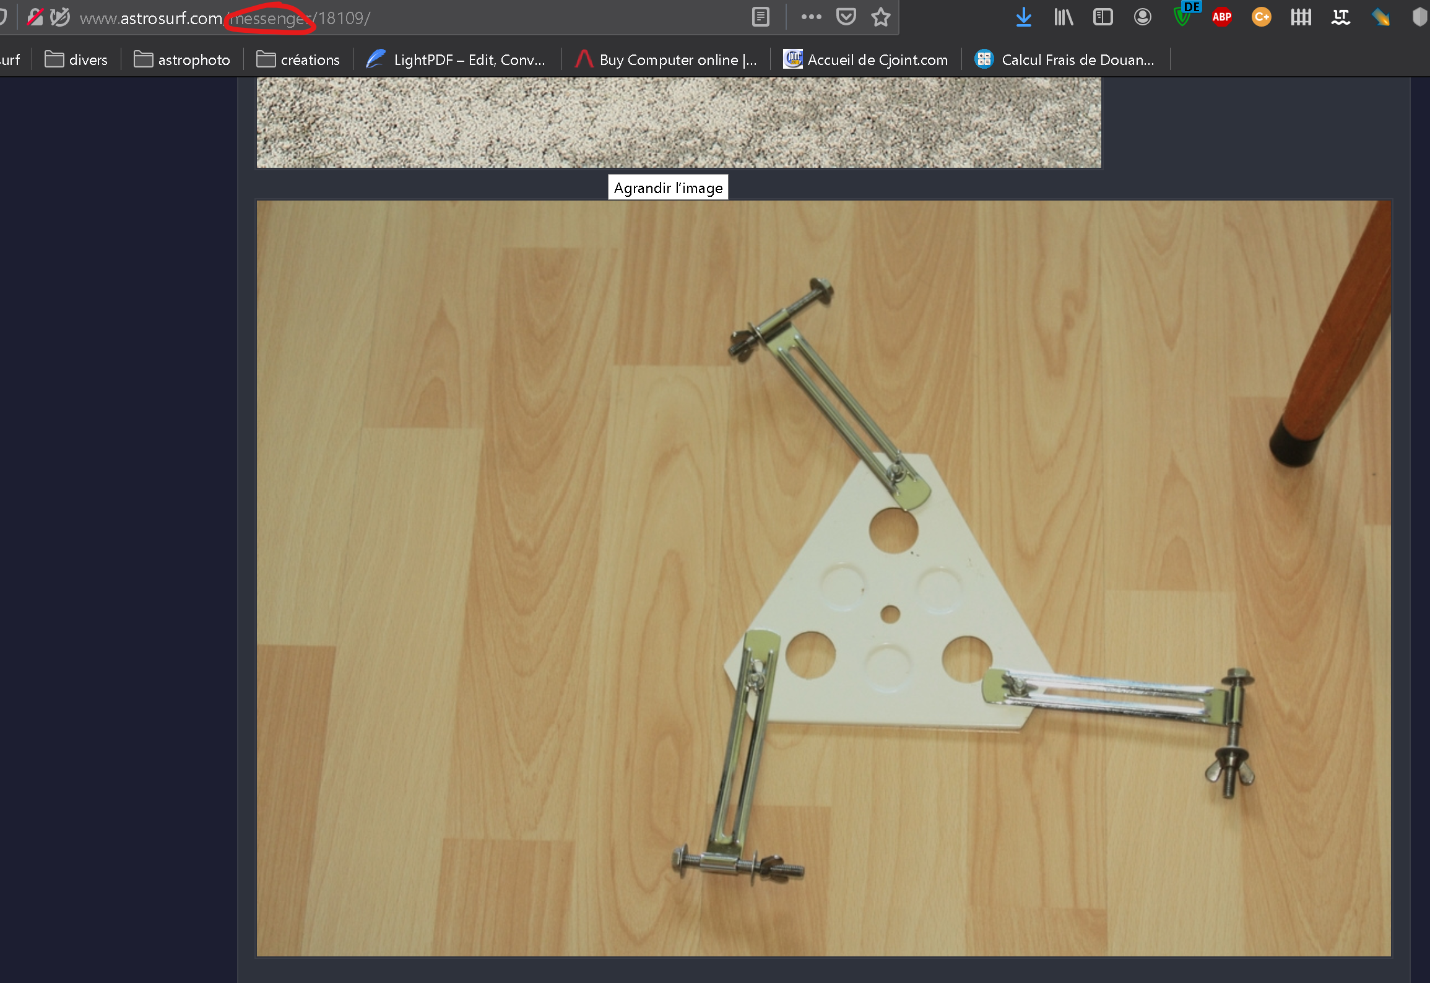This screenshot has width=1430, height=983.
Task: Toggle the sidebar view
Action: [1103, 17]
